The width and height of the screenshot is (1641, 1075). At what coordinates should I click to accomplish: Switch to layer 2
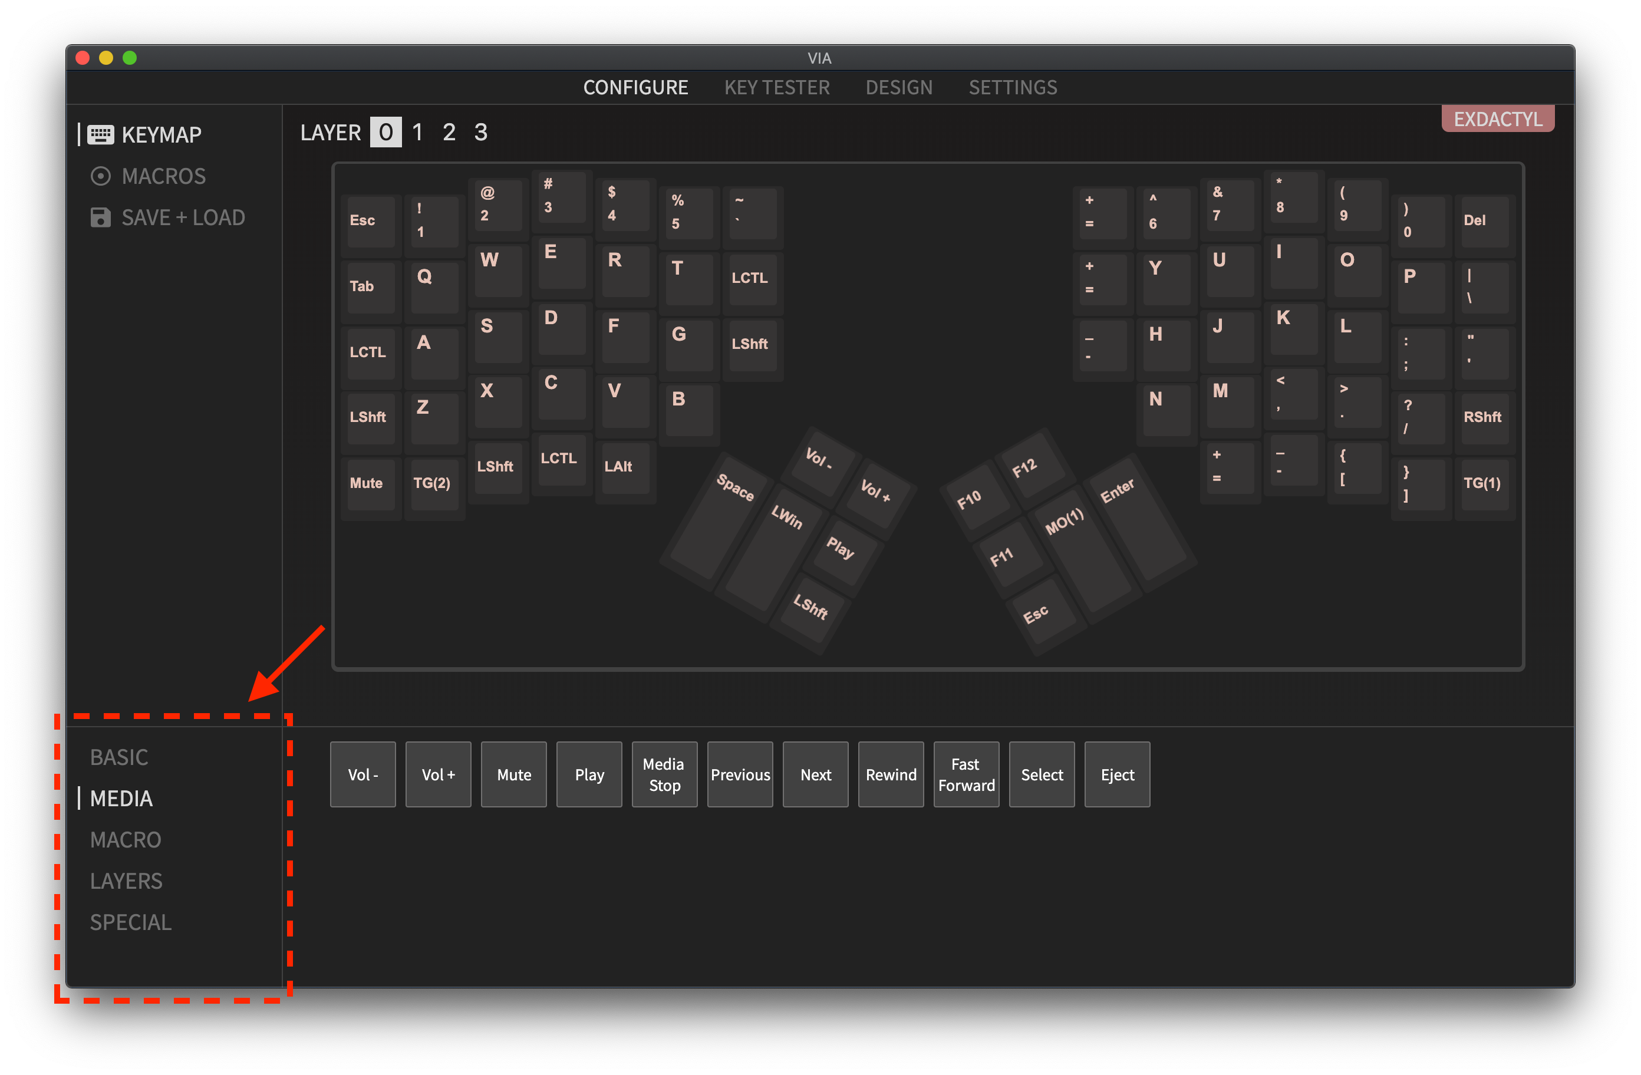pos(449,131)
